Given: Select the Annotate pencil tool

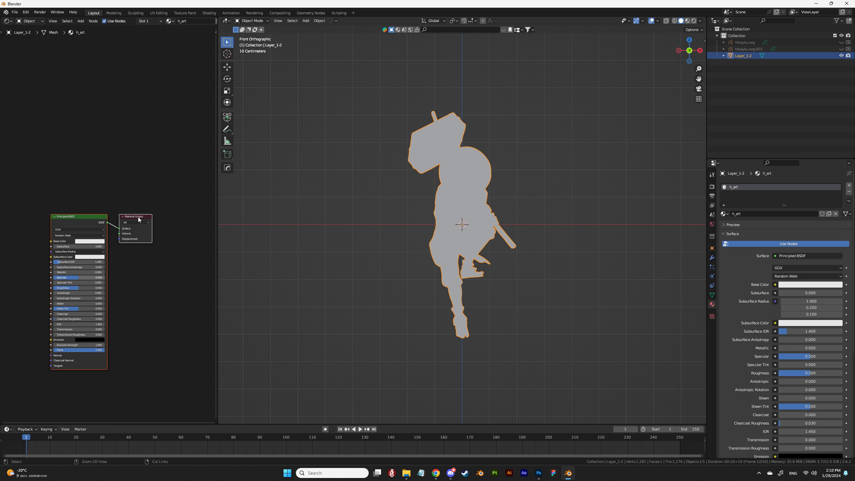Looking at the screenshot, I should pos(227,129).
